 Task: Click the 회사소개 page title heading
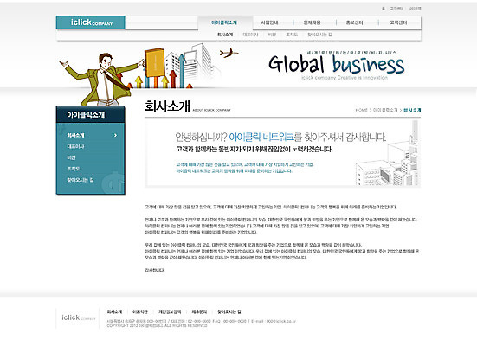(x=167, y=106)
